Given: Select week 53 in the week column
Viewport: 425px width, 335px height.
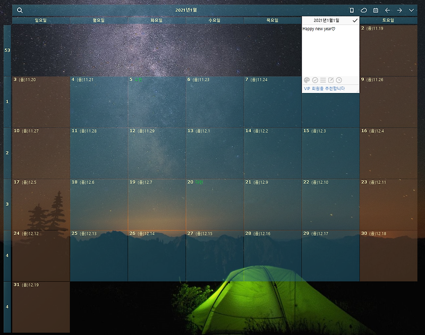Looking at the screenshot, I should point(7,50).
